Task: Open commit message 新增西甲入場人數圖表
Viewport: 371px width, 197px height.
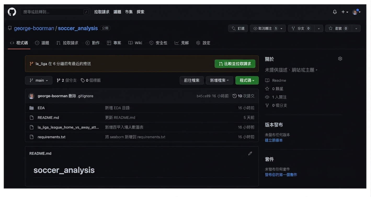Action: click(x=124, y=127)
